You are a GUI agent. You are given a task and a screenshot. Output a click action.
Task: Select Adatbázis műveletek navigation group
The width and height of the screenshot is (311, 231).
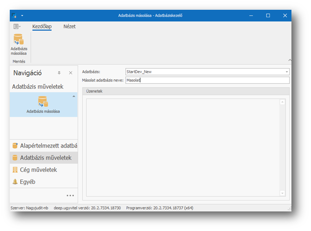pyautogui.click(x=44, y=158)
